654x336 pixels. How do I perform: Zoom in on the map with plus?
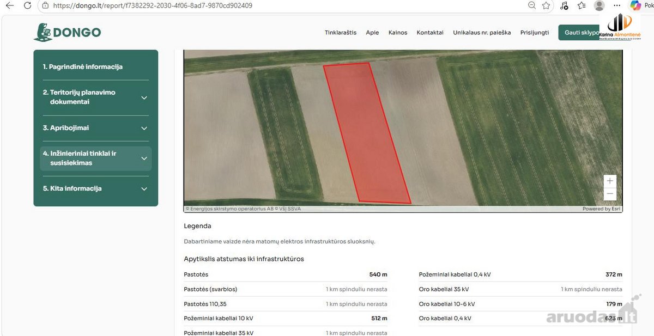click(x=610, y=181)
